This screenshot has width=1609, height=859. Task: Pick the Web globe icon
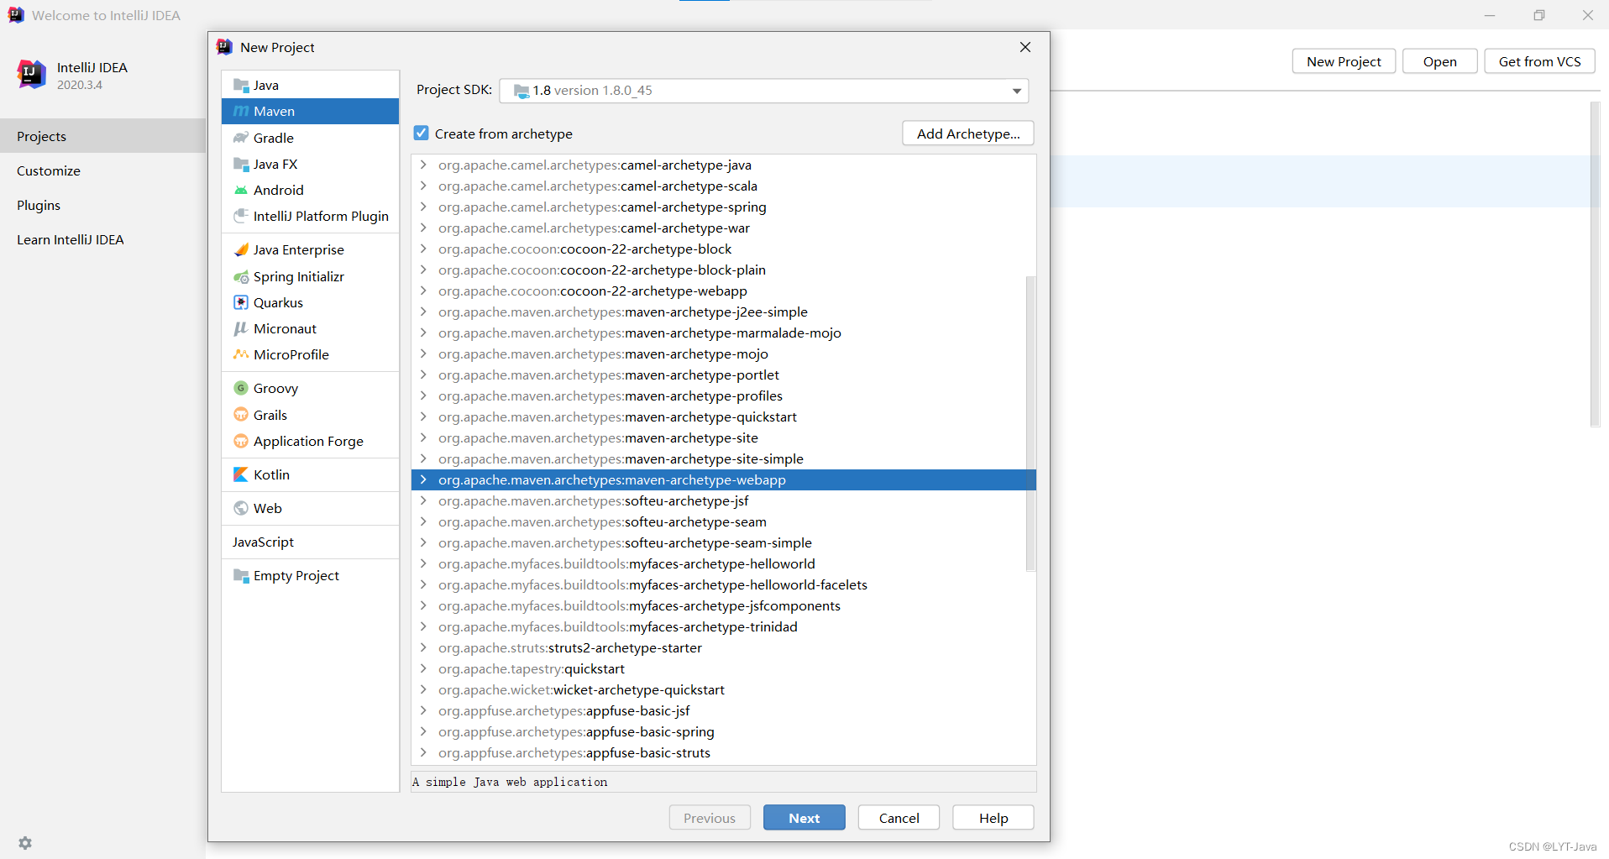pyautogui.click(x=241, y=509)
